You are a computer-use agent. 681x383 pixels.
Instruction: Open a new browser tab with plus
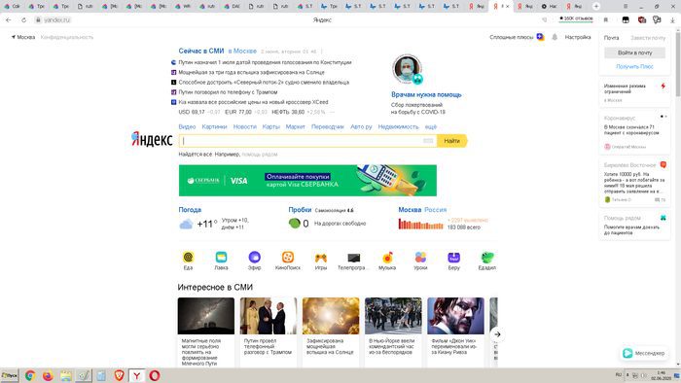pyautogui.click(x=596, y=6)
